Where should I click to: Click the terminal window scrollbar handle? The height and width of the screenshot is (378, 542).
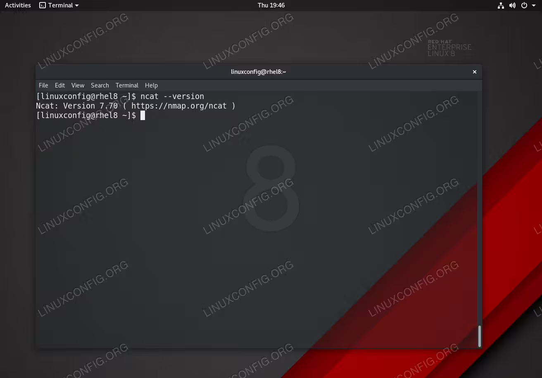[480, 336]
